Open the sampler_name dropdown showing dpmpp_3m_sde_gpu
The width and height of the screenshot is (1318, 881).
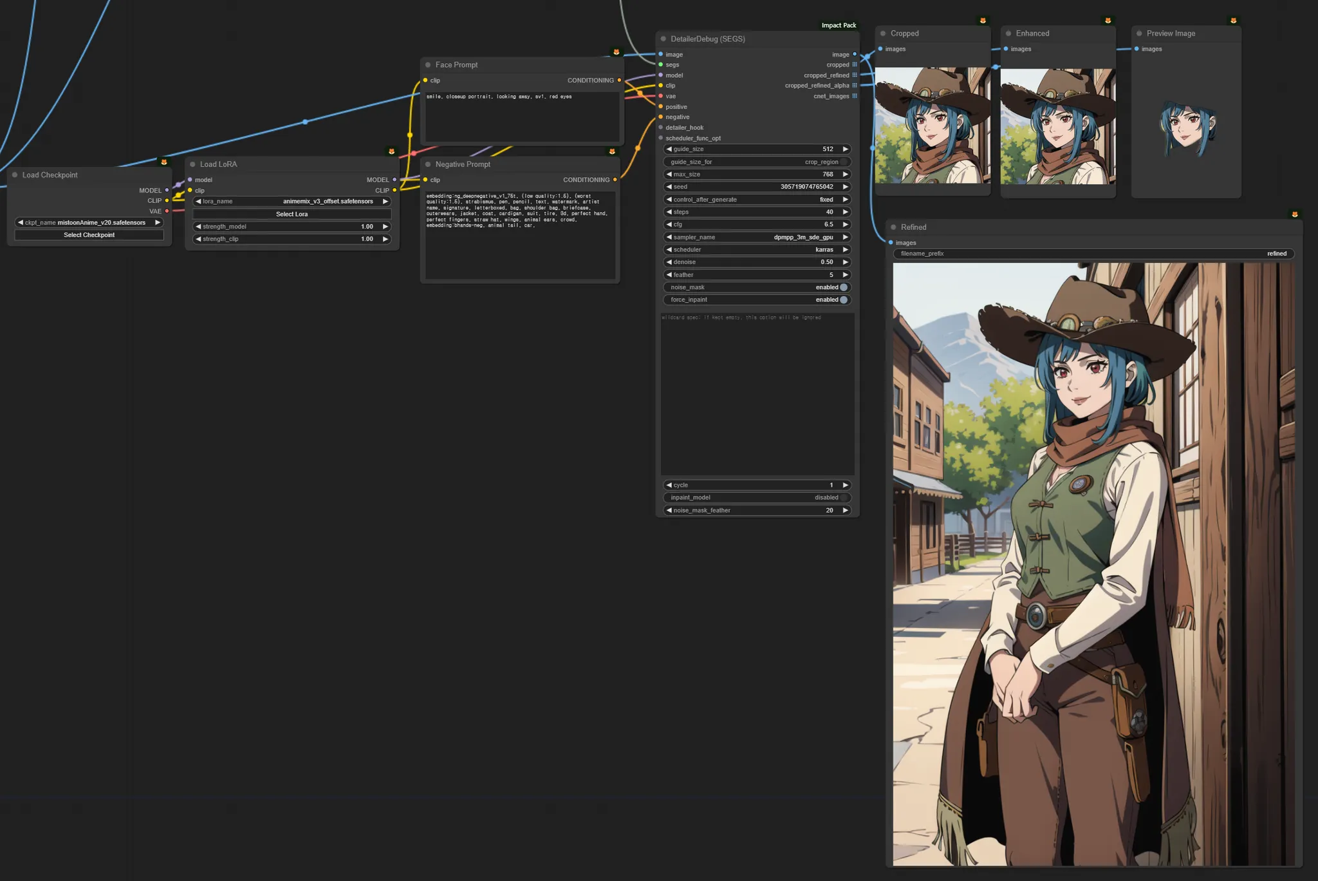point(757,238)
